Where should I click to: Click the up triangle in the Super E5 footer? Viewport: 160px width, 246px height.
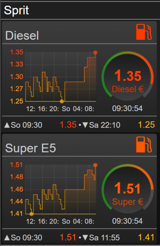pos(7,238)
